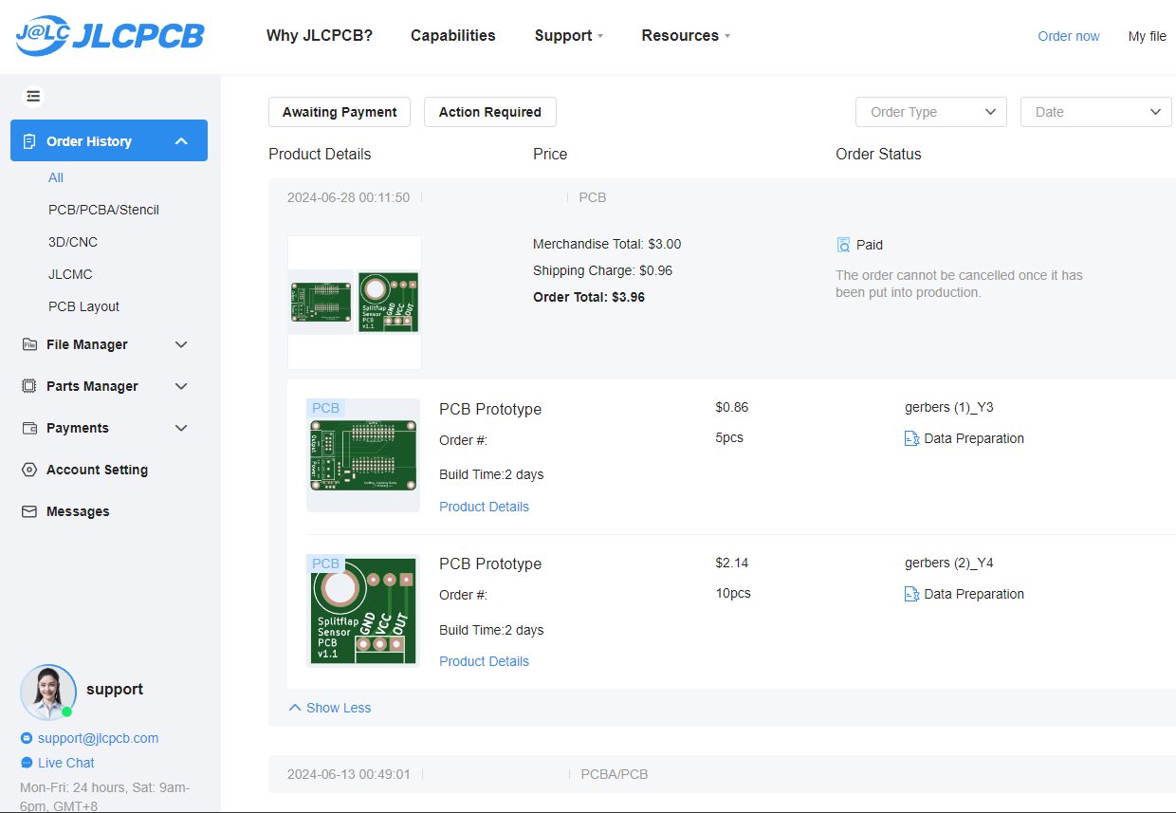
Task: Click the Splitflap Sensor PCB thumbnail
Action: [363, 611]
